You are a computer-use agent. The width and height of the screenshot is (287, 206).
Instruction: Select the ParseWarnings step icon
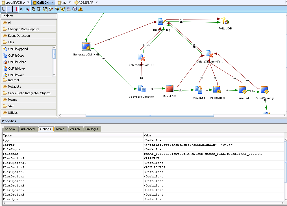264,90
